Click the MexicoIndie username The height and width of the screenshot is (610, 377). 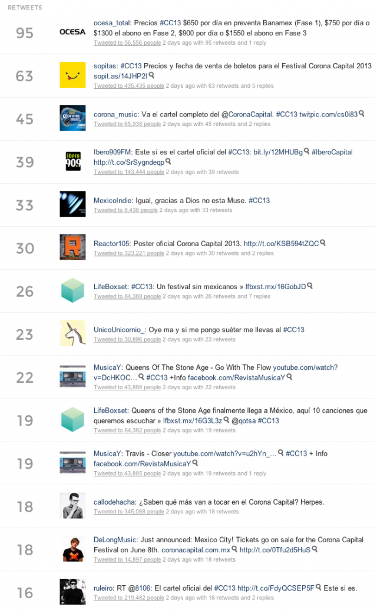coord(113,201)
